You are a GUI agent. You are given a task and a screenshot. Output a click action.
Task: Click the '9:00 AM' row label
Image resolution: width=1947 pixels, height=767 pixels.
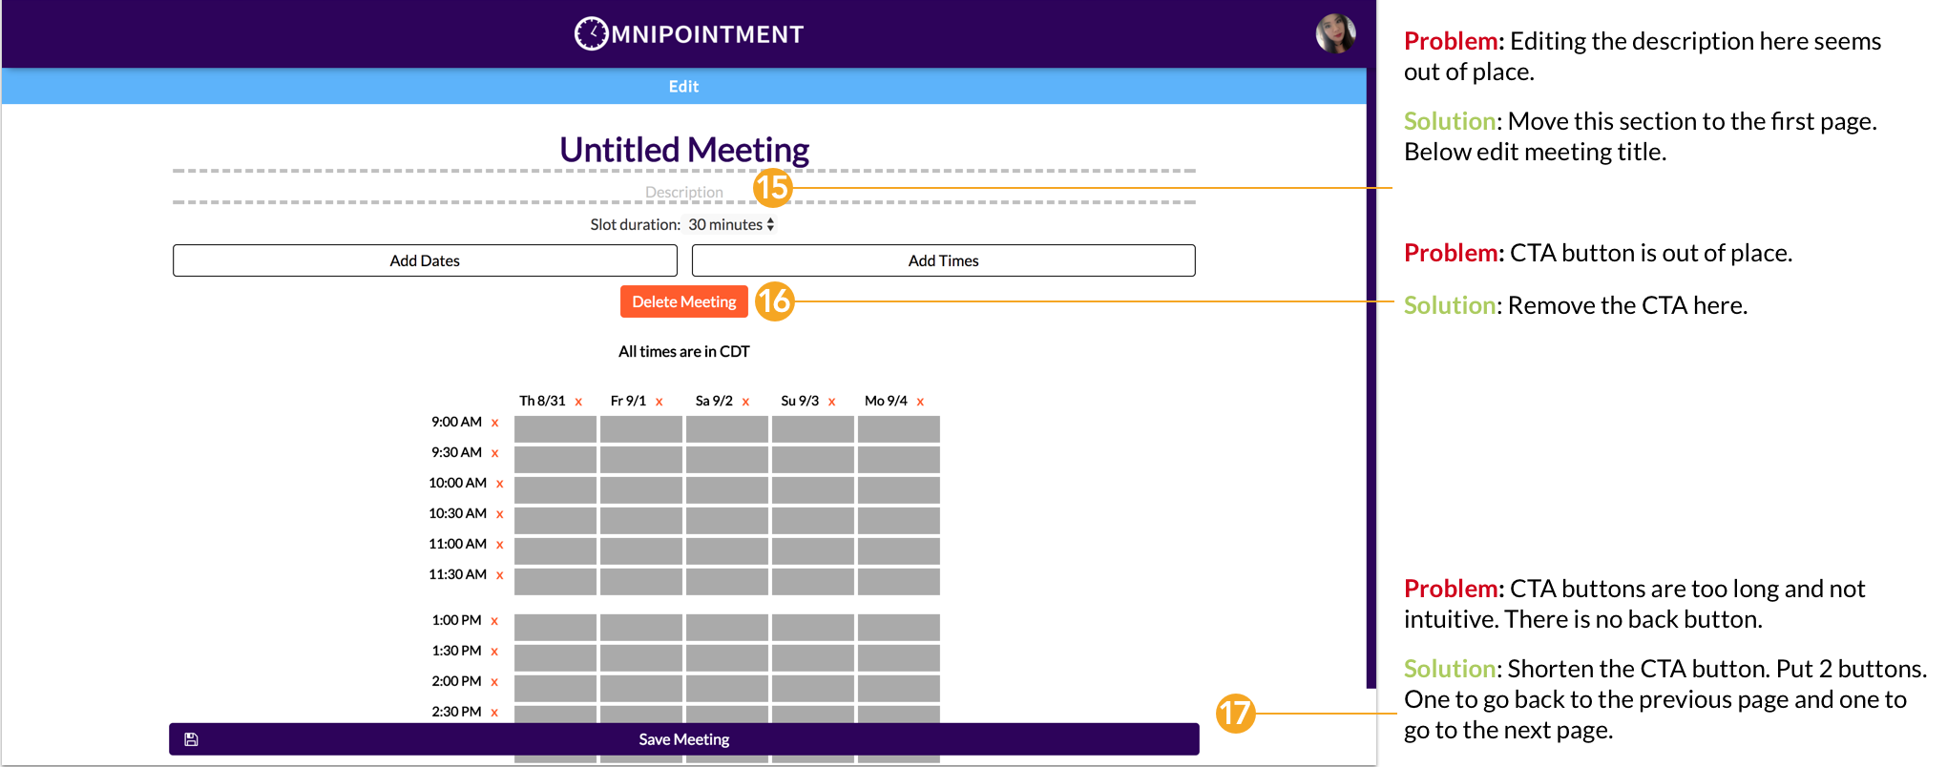[x=456, y=422]
